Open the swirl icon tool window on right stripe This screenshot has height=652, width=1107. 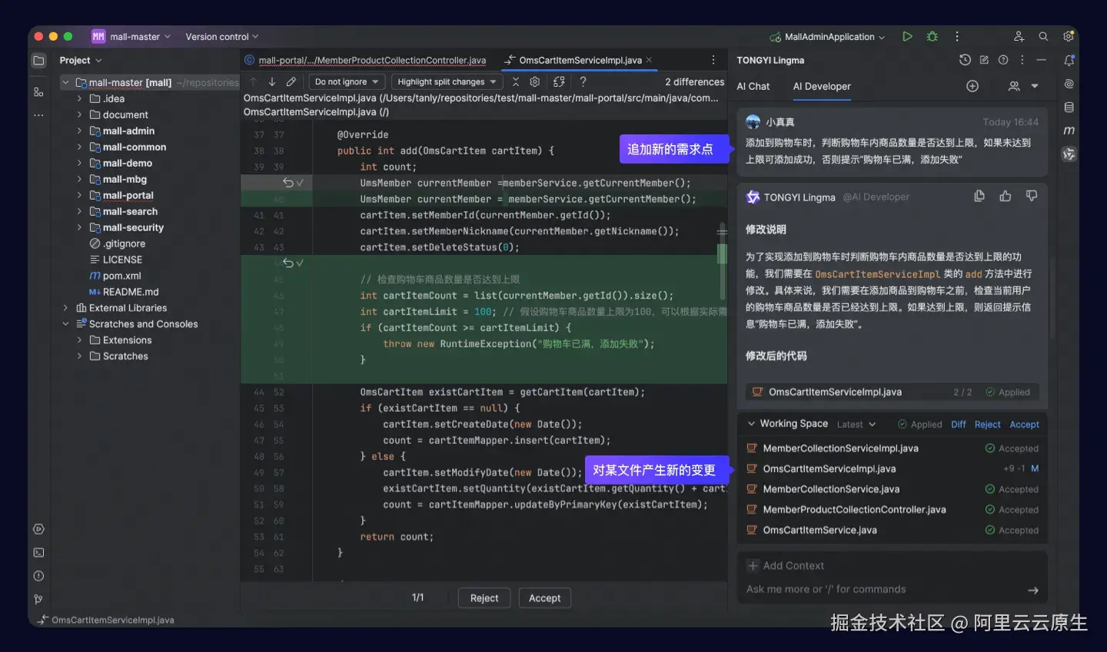click(1069, 84)
